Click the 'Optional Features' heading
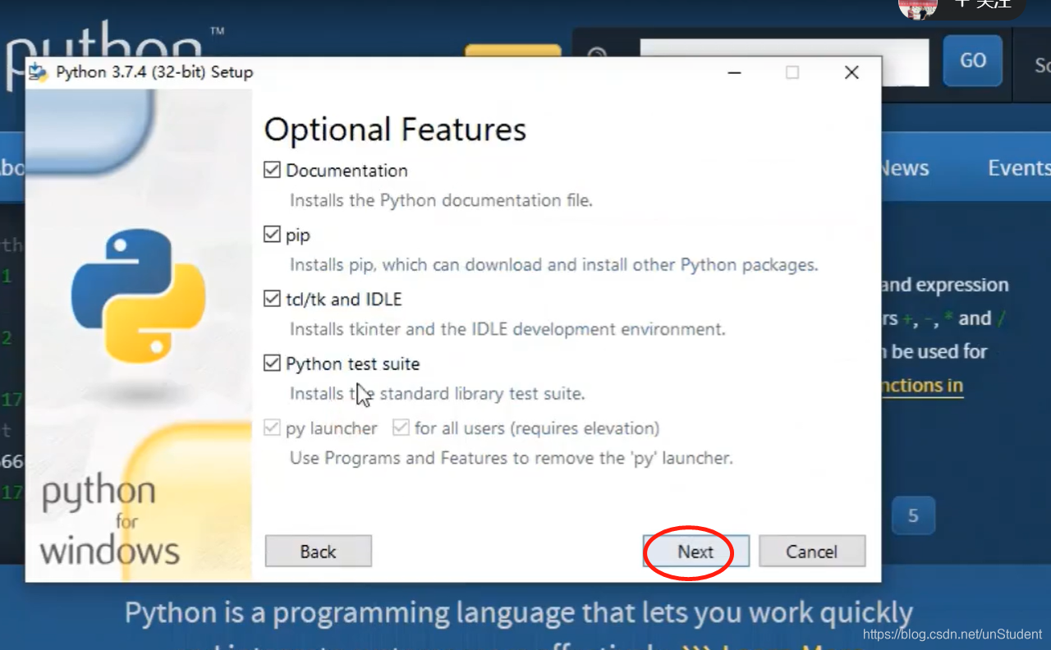This screenshot has width=1051, height=650. [x=395, y=130]
